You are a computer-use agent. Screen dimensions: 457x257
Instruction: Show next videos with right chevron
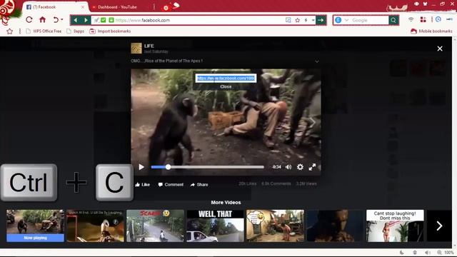tap(439, 226)
